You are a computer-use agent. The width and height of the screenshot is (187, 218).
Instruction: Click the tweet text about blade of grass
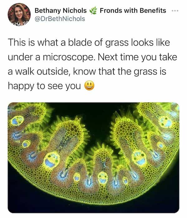tap(92, 64)
